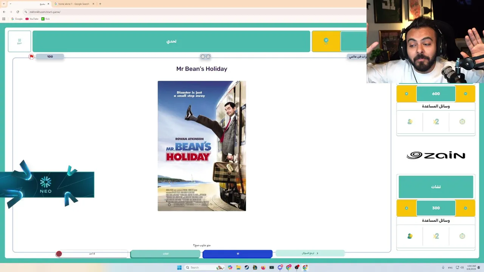484x272 pixels.
Task: Open the Google bookmark
Action: tap(17, 19)
